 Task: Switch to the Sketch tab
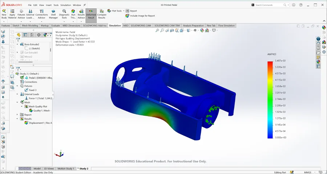point(16,26)
